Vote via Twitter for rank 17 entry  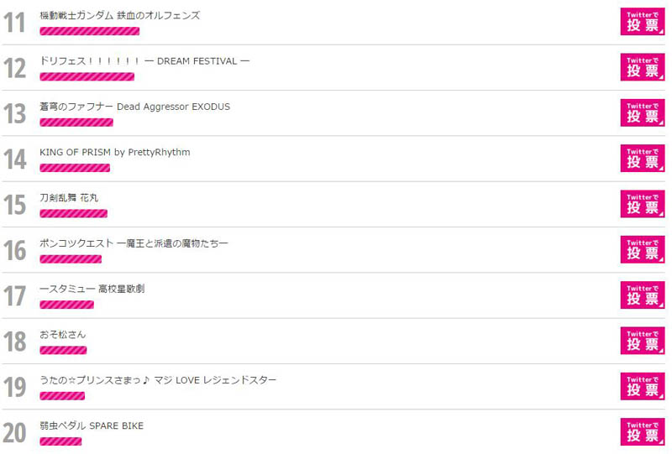tap(643, 295)
